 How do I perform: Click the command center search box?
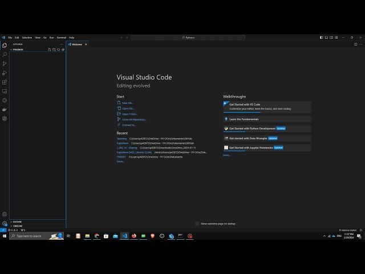188,38
